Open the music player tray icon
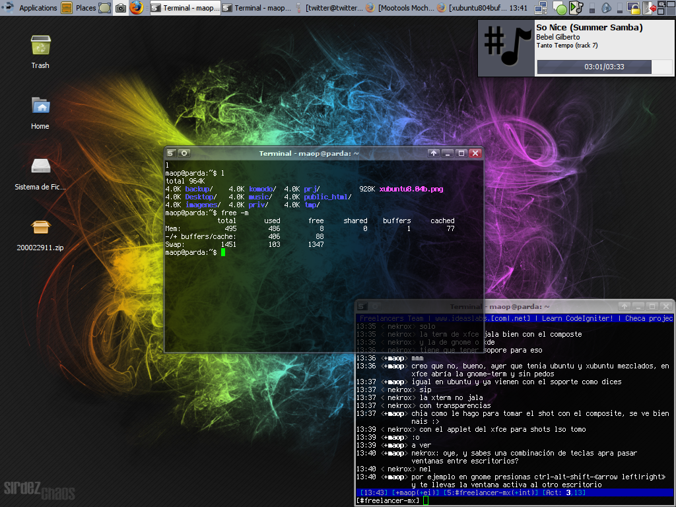The height and width of the screenshot is (507, 676). tap(576, 8)
